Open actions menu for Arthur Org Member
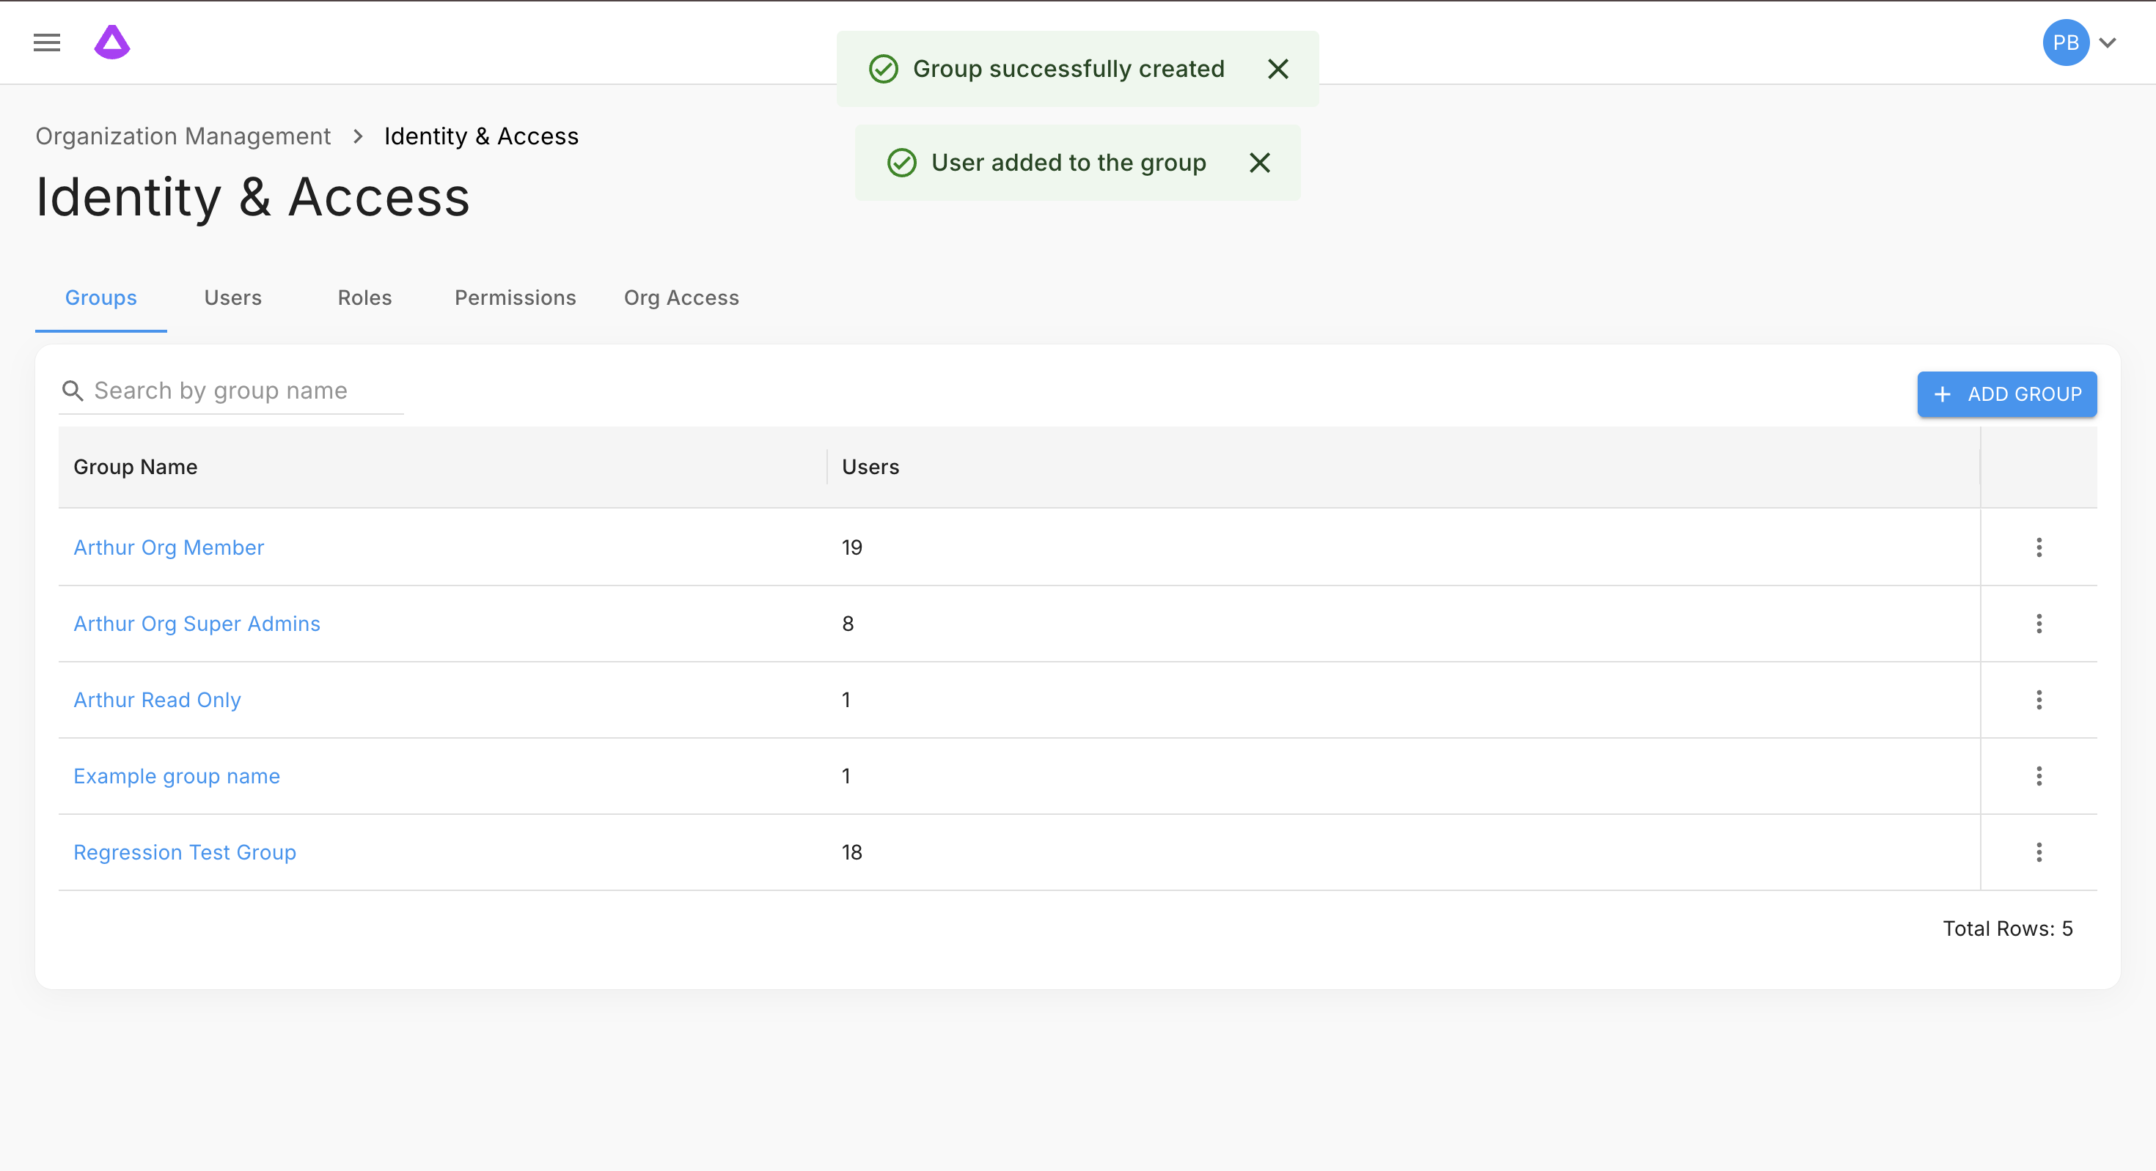 pyautogui.click(x=2038, y=547)
